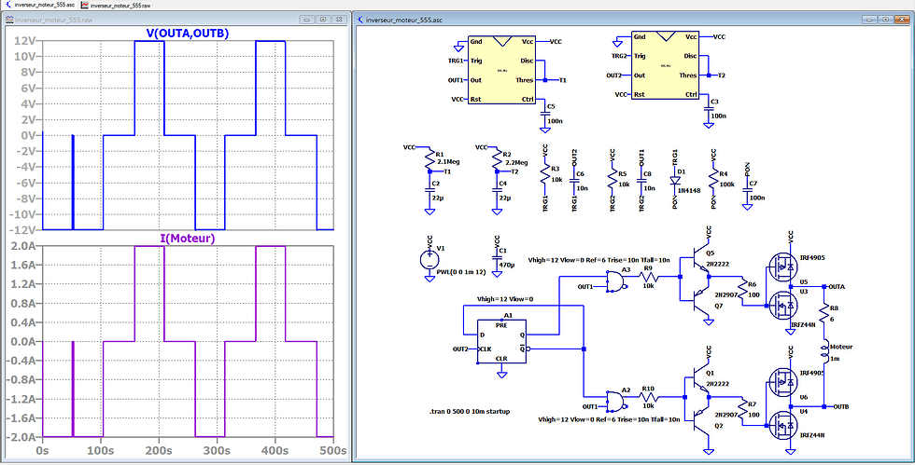Click the 12V label on voltage axis

27,41
